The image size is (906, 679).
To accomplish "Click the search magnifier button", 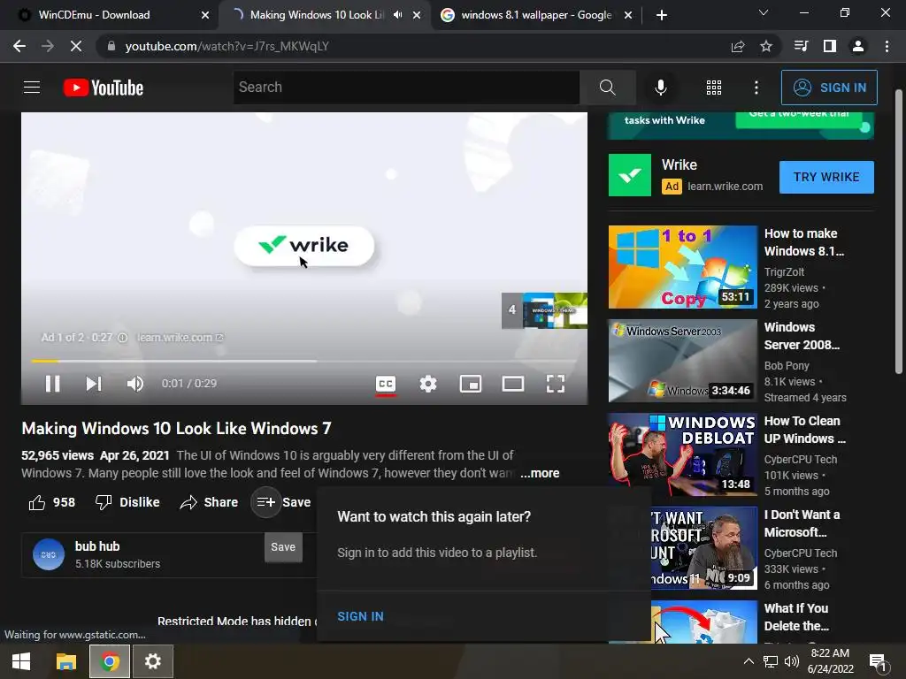I will 607,88.
